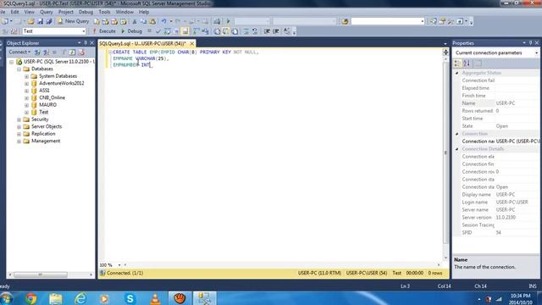Select the ASS1 database
542x305 pixels.
44,91
